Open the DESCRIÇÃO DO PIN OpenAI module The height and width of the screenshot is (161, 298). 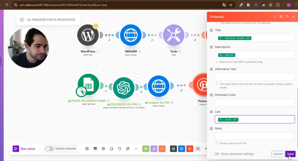pyautogui.click(x=123, y=88)
